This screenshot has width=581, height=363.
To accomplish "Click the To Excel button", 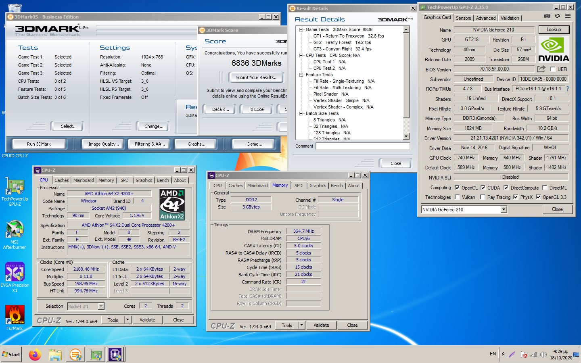I will point(256,109).
